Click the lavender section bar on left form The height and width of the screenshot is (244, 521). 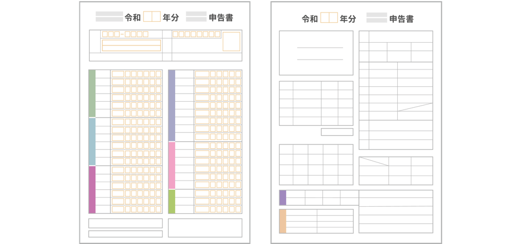(x=171, y=106)
